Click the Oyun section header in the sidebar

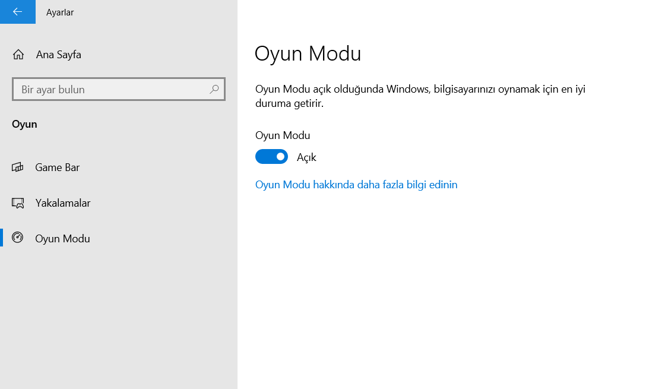(24, 124)
